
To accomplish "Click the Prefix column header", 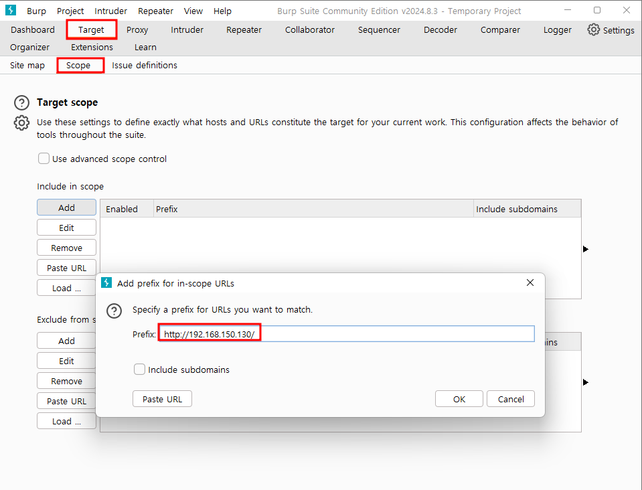I will tap(313, 209).
